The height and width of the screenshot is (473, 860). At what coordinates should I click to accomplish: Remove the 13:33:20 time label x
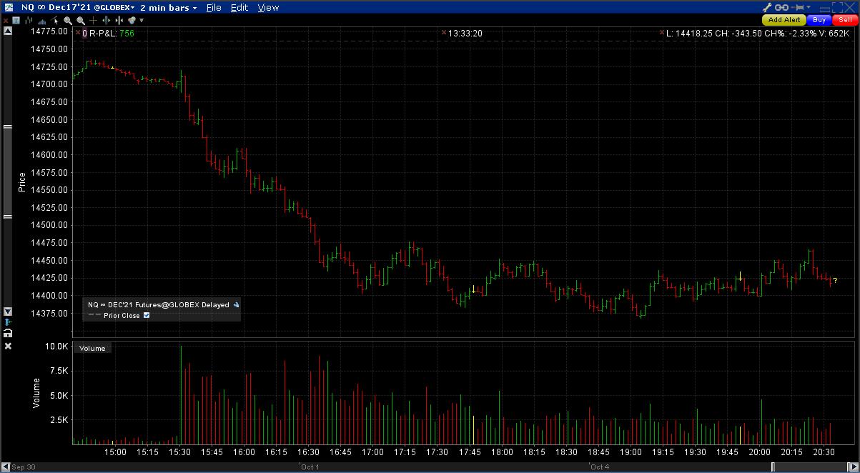[x=444, y=33]
